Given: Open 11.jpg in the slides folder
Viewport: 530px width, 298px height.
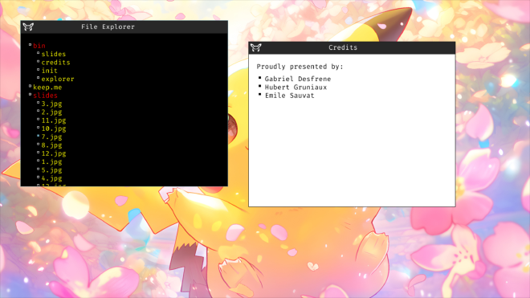Looking at the screenshot, I should (54, 120).
